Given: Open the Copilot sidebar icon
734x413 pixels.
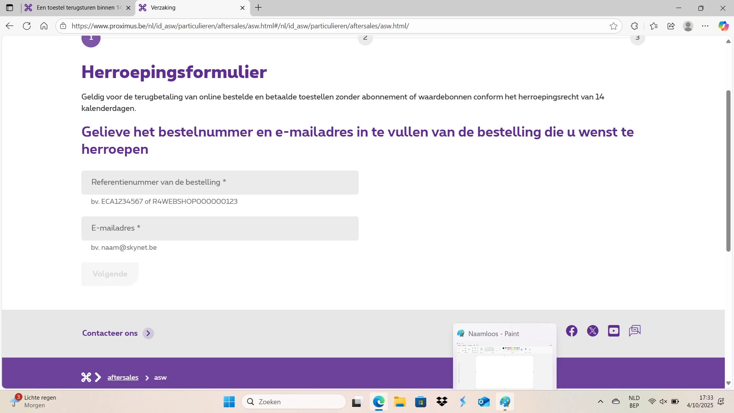Looking at the screenshot, I should click(x=723, y=26).
